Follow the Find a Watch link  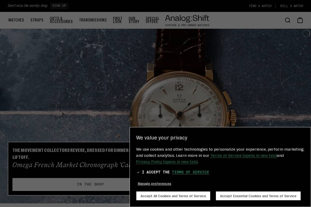tap(260, 6)
